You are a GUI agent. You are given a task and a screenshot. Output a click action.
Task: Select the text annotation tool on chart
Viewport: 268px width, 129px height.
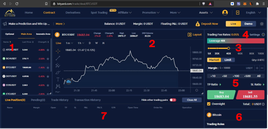coord(58,79)
